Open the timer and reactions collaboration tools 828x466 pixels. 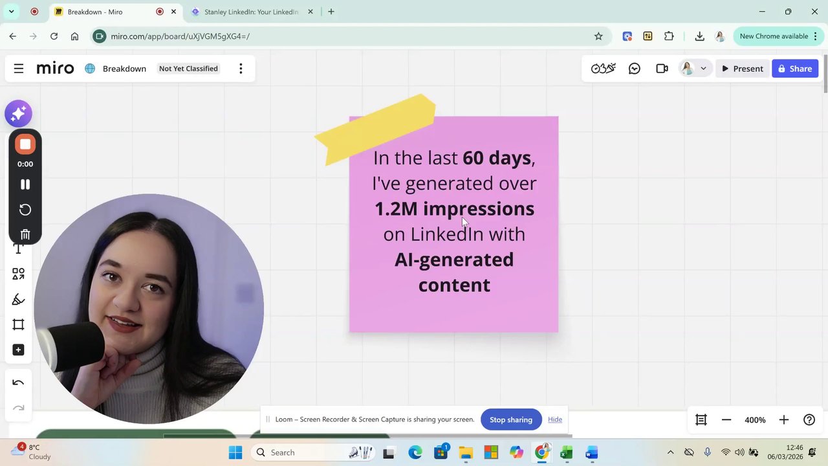pos(603,69)
